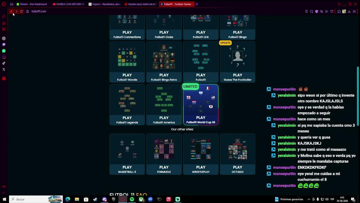The image size is (360, 203).
Task: Open File Explorer from the taskbar
Action: pyautogui.click(x=77, y=199)
